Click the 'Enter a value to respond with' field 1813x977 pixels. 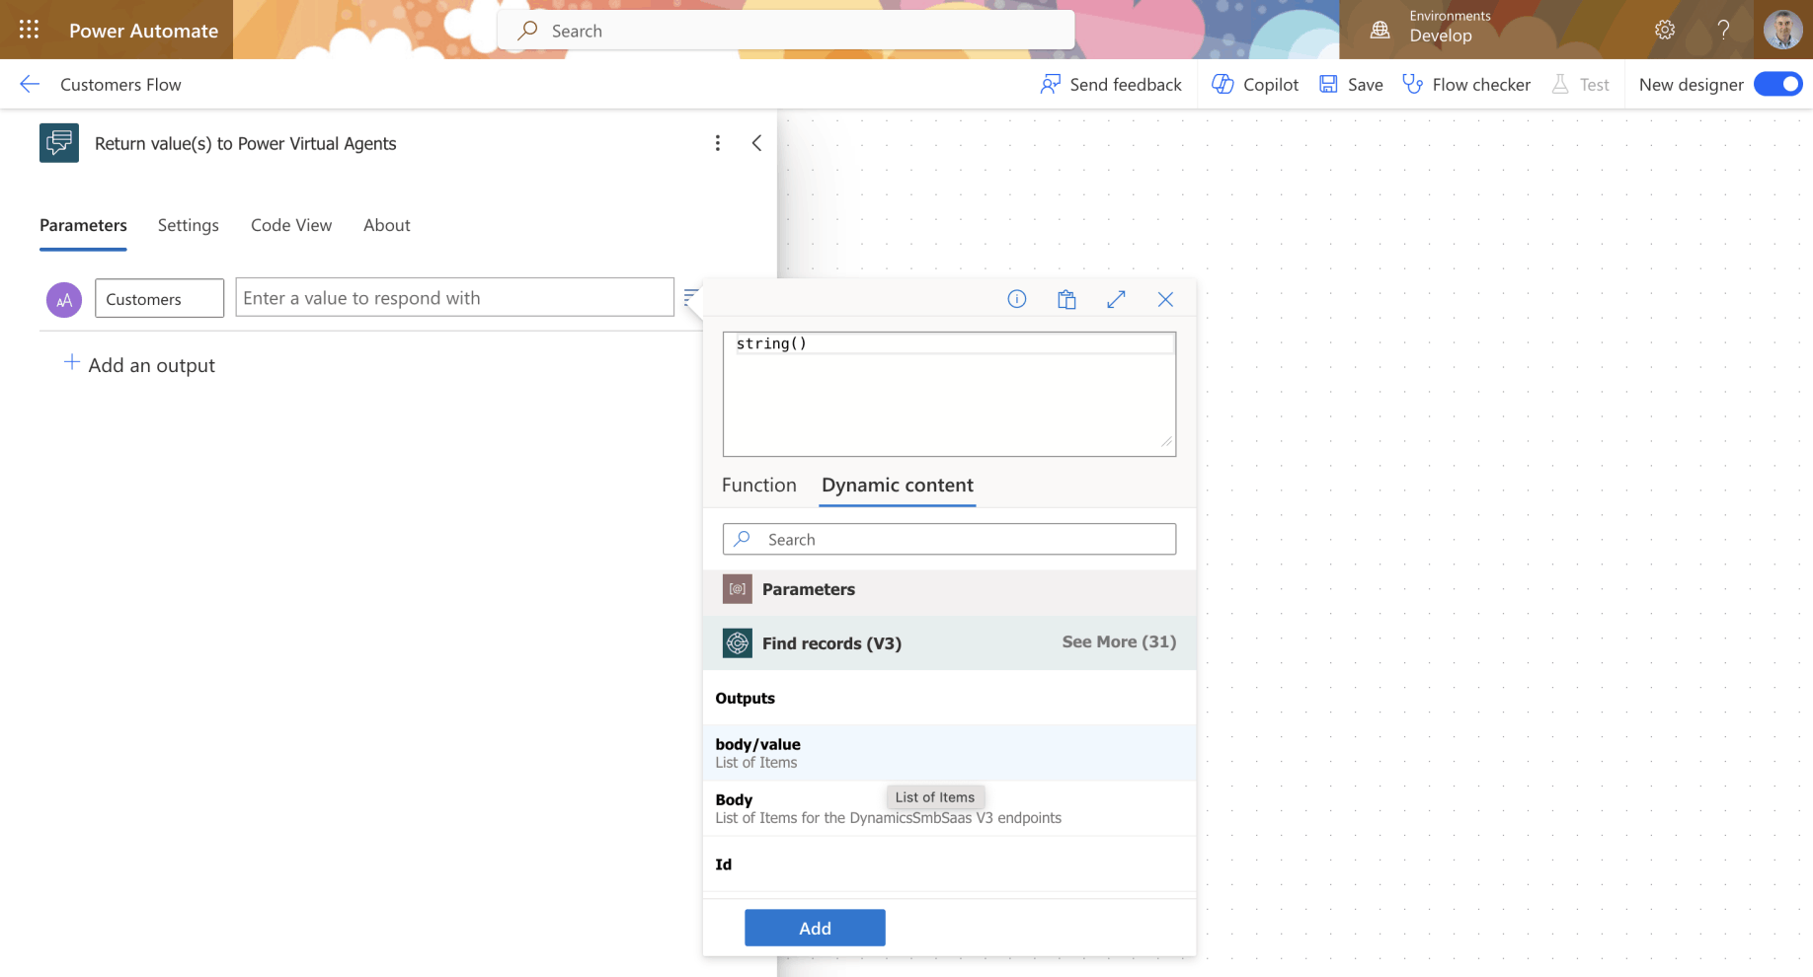(454, 297)
